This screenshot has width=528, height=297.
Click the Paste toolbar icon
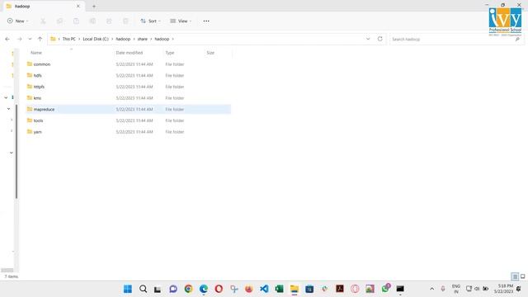[76, 21]
